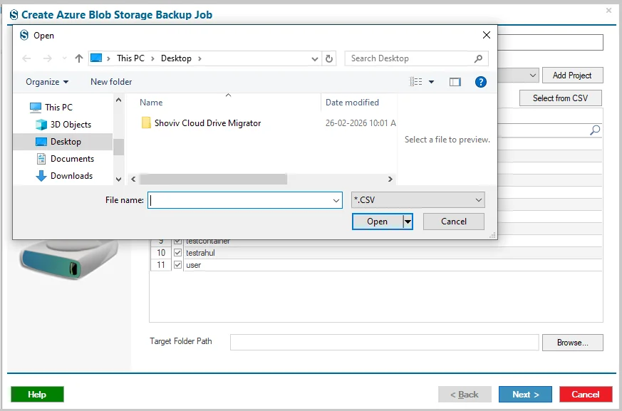Click the search magnifier in container list

[x=595, y=130]
